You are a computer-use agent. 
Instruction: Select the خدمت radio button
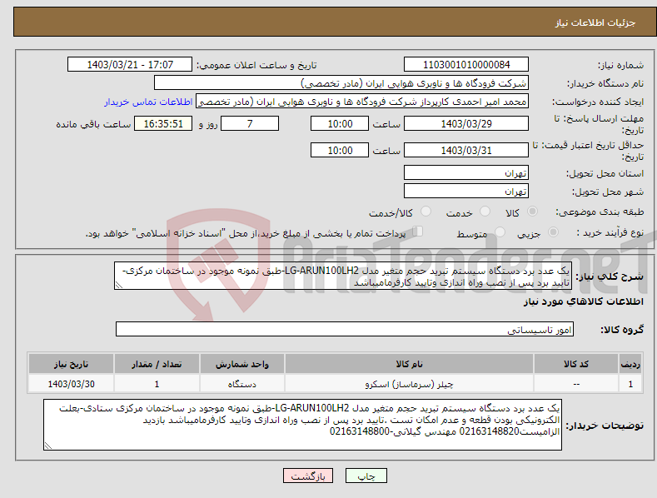pos(485,212)
